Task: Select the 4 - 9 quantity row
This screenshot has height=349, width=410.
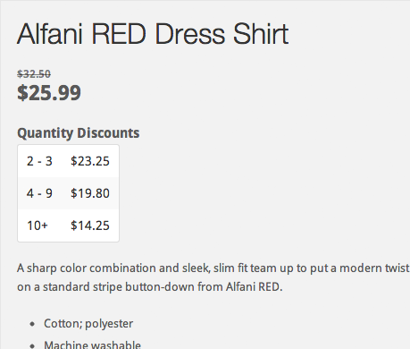Action: tap(68, 193)
